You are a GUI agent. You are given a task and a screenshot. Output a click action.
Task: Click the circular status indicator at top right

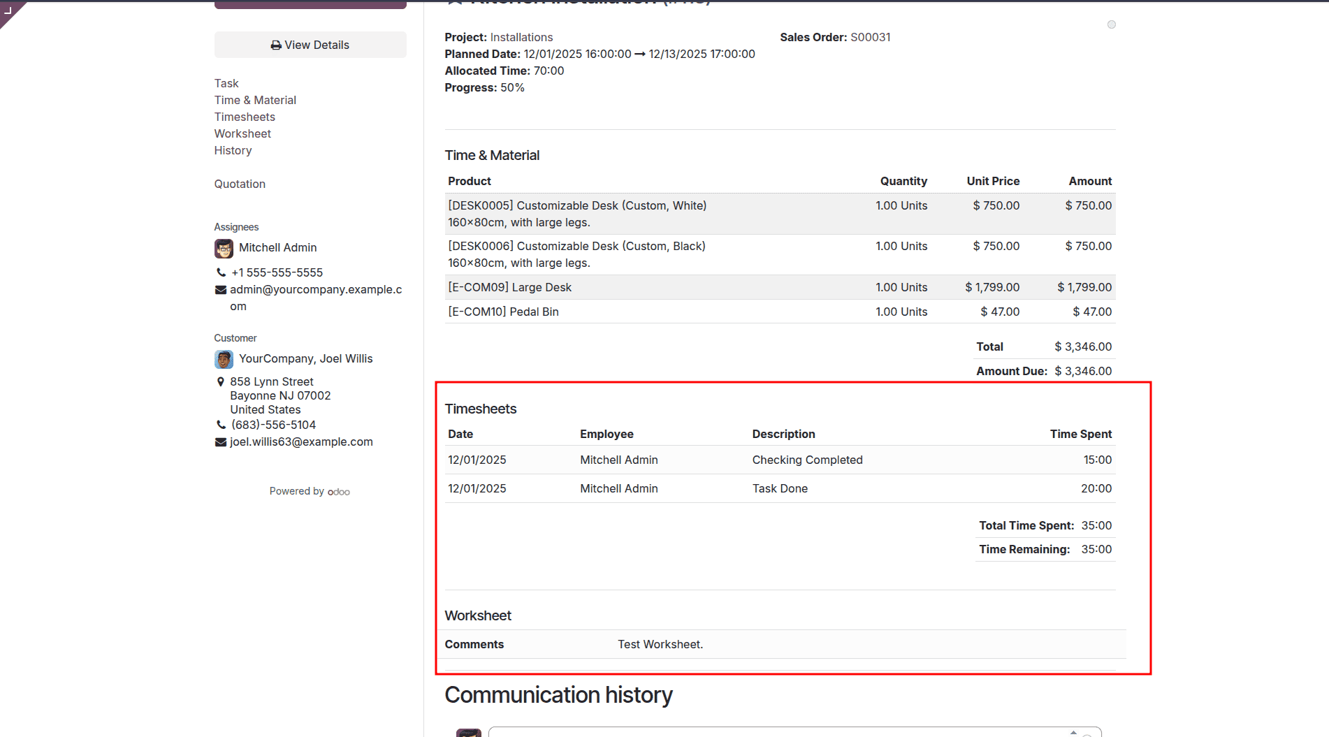click(1112, 24)
